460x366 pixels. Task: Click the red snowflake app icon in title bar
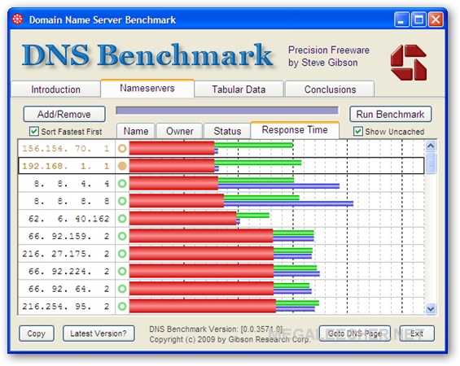[x=18, y=20]
